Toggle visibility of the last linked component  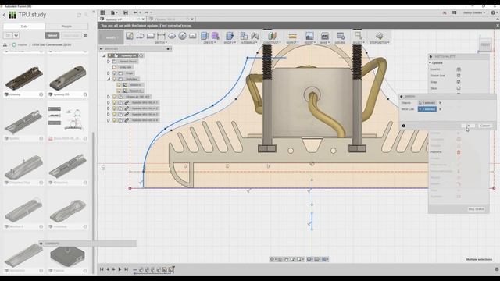pyautogui.click(x=114, y=120)
